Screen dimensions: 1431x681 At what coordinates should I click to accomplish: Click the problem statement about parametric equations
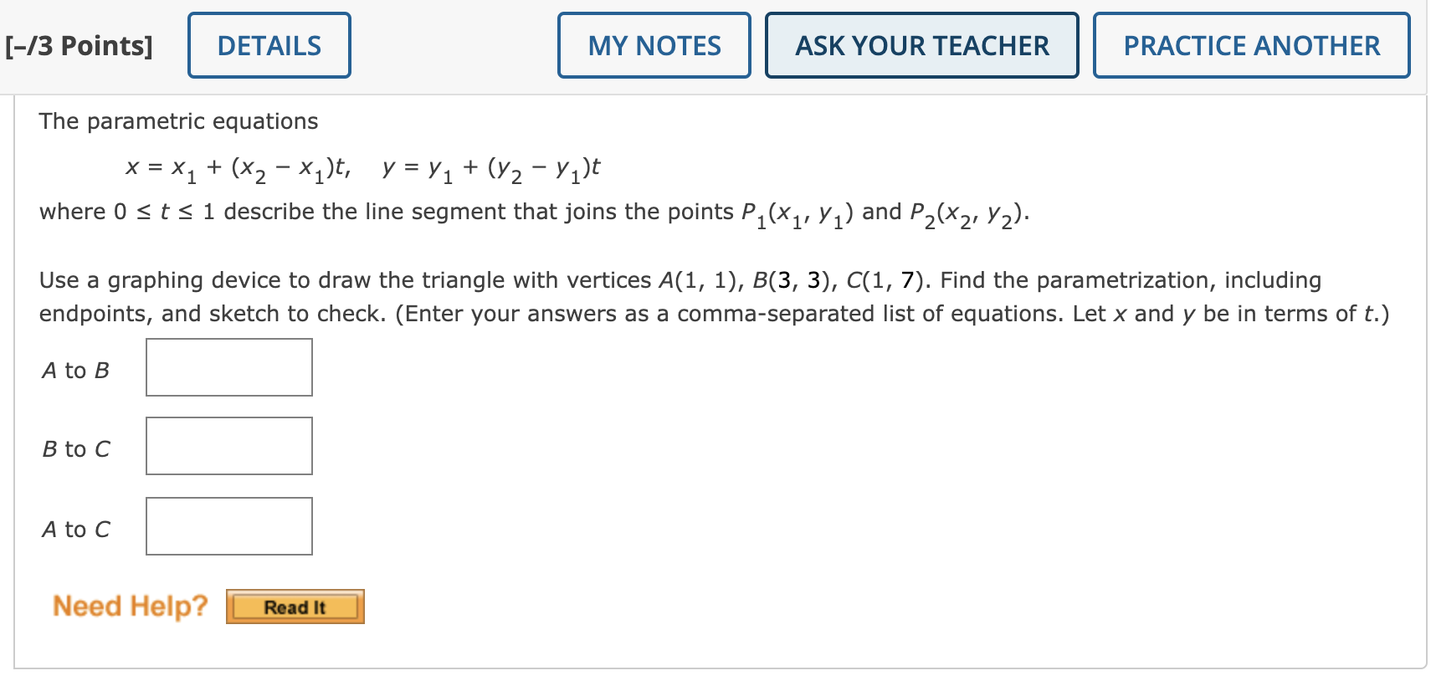pos(178,121)
